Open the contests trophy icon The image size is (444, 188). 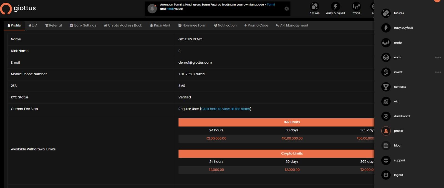tap(386, 87)
